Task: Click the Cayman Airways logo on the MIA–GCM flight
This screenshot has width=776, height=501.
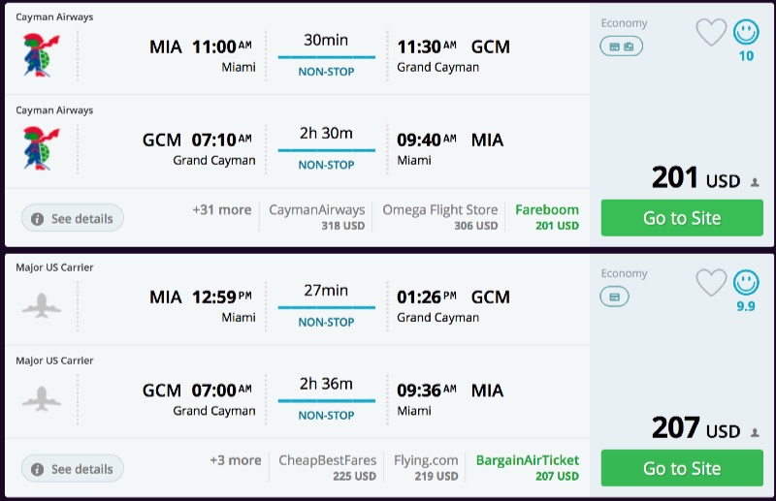Action: tap(41, 54)
